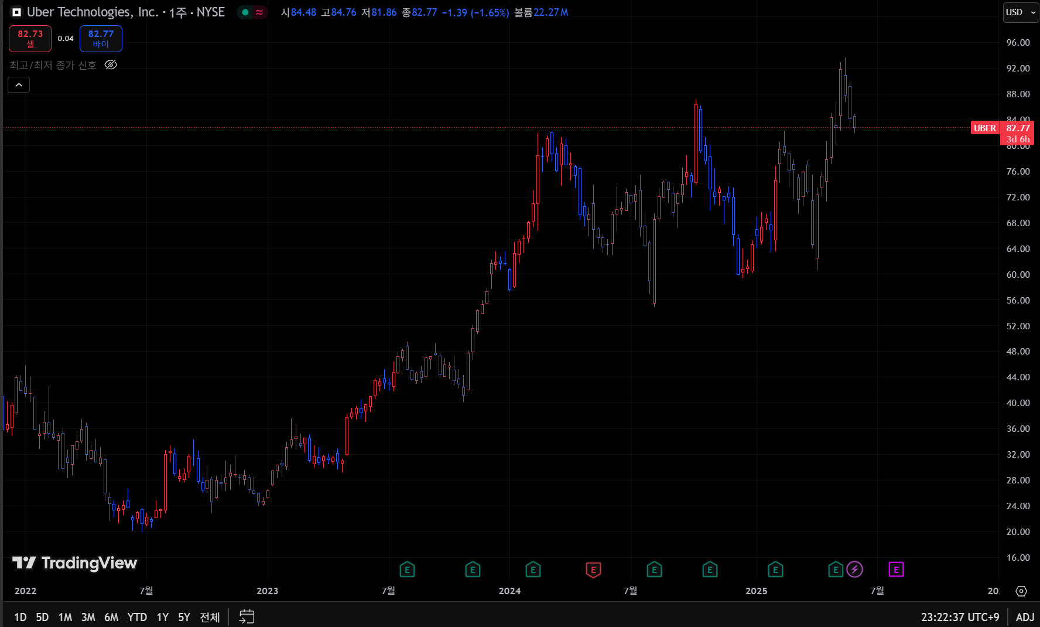Viewport: 1040px width, 627px height.
Task: Click the green earnings E marker in late 2024
Action: [710, 570]
